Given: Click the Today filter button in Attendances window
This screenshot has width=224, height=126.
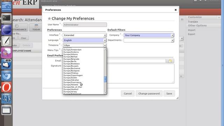Looking at the screenshot, I should tap(36, 27).
